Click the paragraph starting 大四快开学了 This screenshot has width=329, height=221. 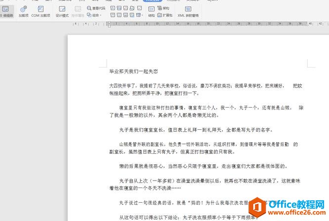[206, 89]
